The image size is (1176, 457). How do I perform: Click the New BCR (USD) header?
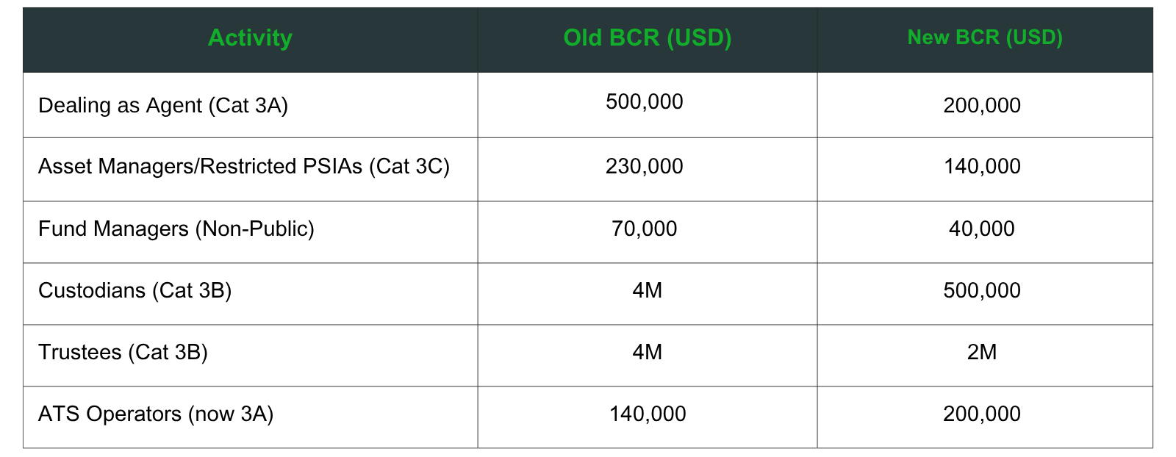985,38
